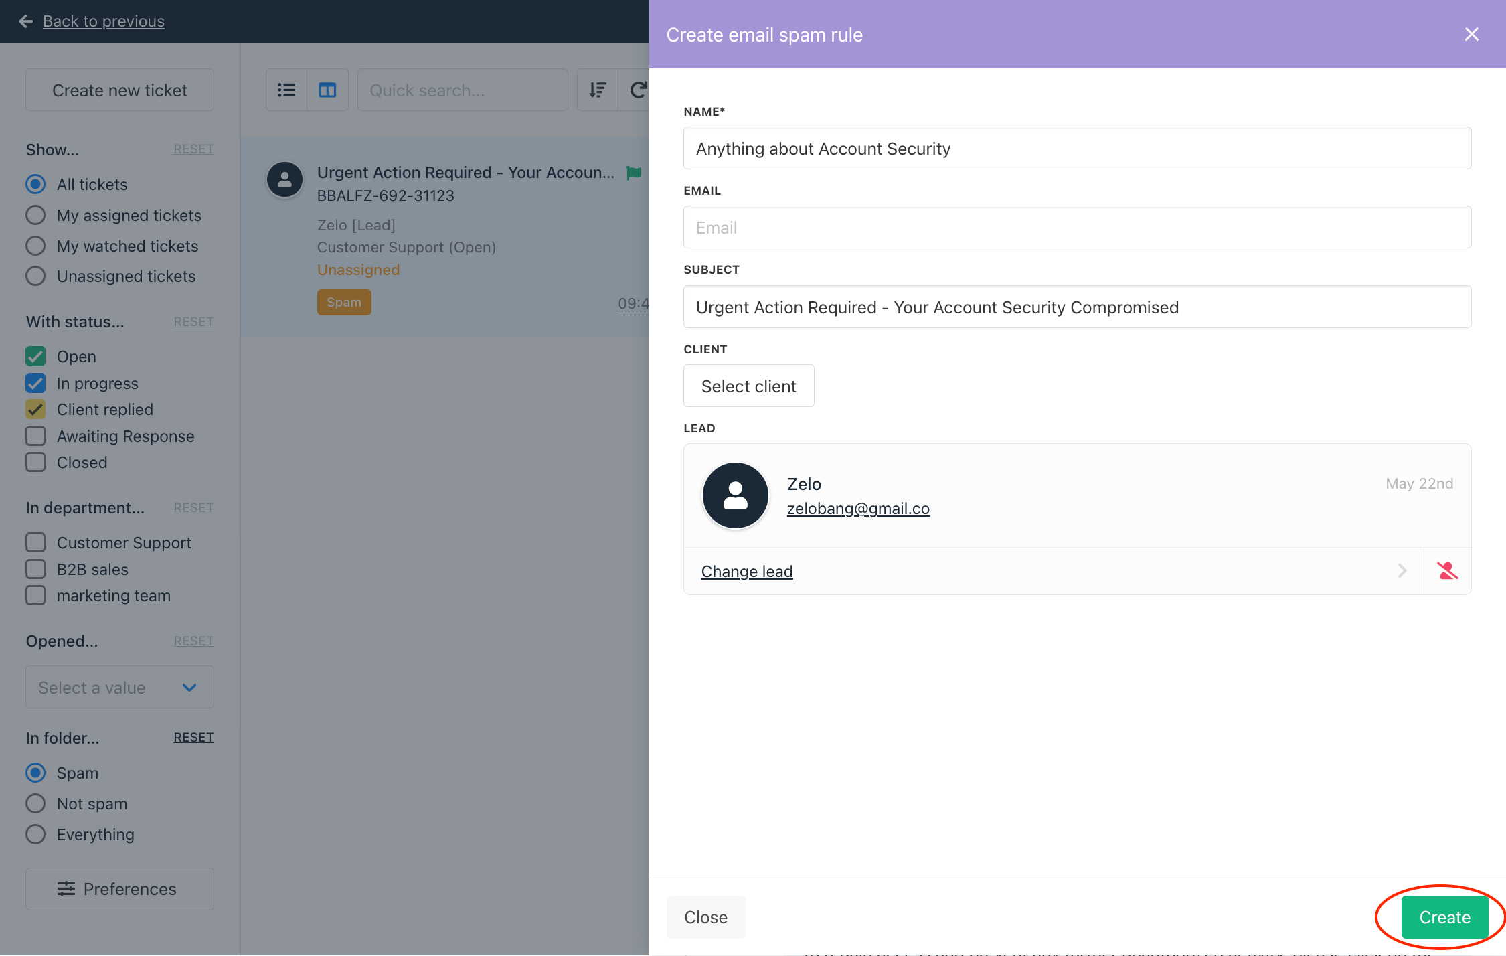Reset the In folder filter
This screenshot has width=1506, height=956.
click(193, 737)
